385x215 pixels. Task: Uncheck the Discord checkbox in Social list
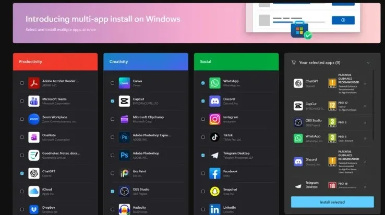[203, 101]
